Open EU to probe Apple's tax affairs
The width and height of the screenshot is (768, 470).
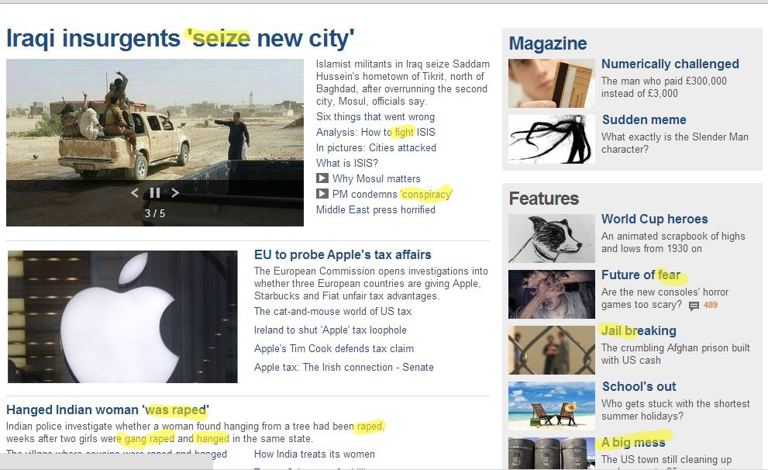(343, 254)
